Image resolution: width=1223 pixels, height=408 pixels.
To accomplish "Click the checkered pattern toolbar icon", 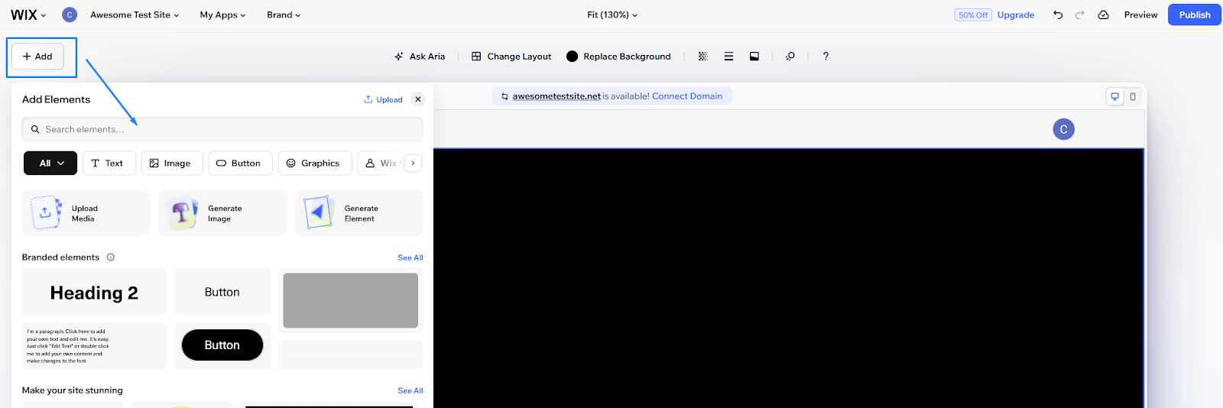I will [703, 57].
